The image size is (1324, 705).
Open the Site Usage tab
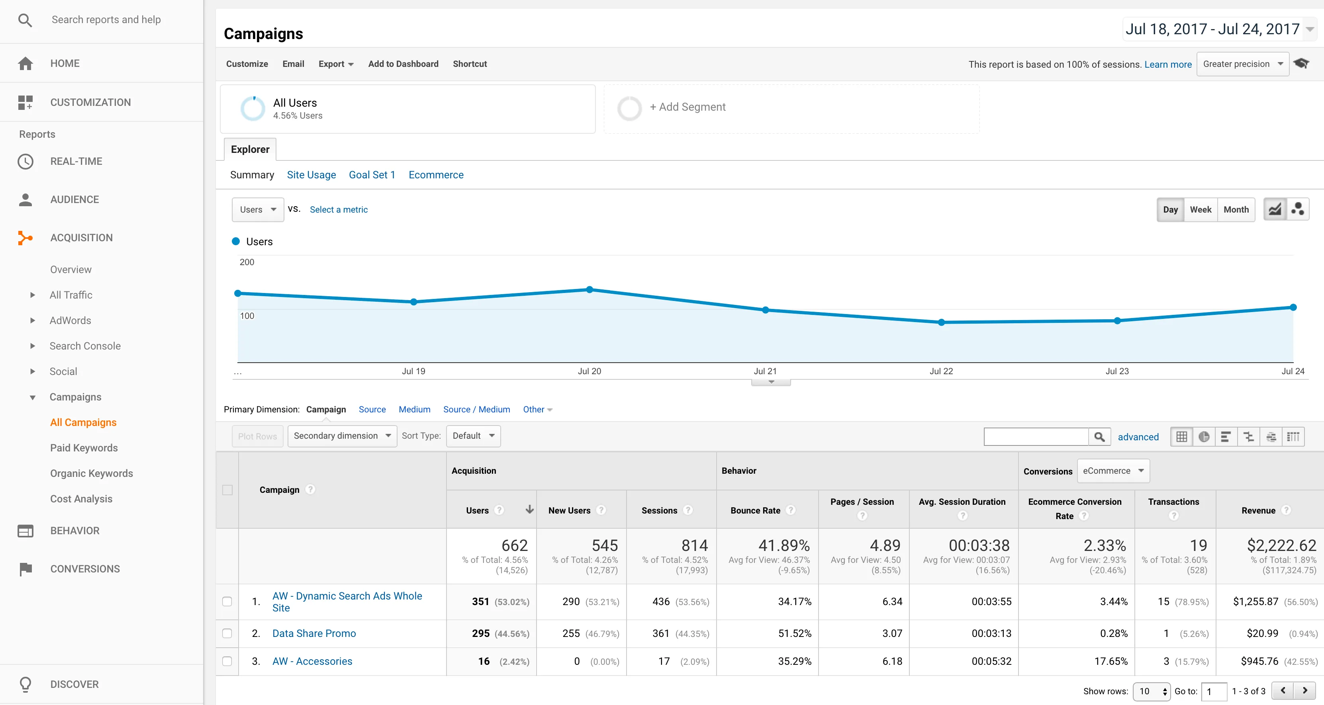tap(311, 175)
